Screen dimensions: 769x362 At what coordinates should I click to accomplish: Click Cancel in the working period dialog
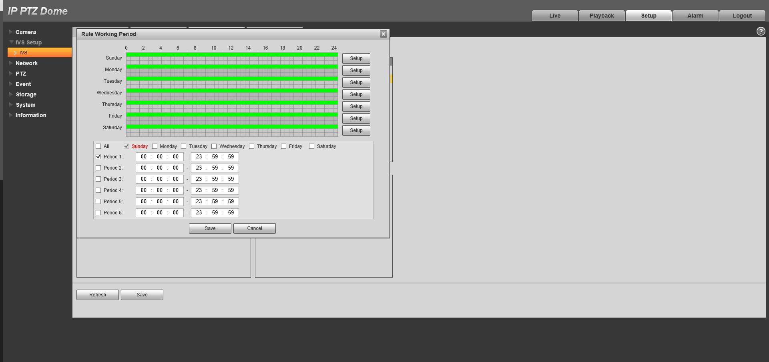pos(254,228)
